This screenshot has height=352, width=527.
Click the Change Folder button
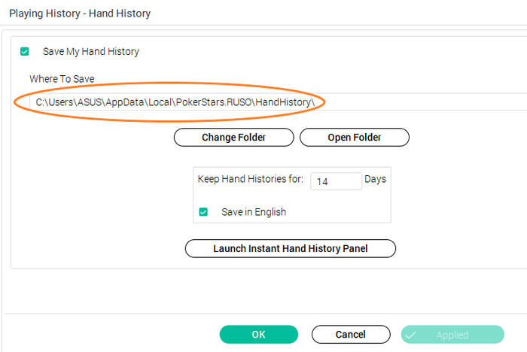233,138
